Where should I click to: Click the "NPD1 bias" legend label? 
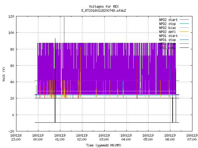[x=167, y=44]
